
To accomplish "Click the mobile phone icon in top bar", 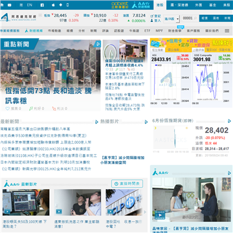I will pyautogui.click(x=67, y=5).
